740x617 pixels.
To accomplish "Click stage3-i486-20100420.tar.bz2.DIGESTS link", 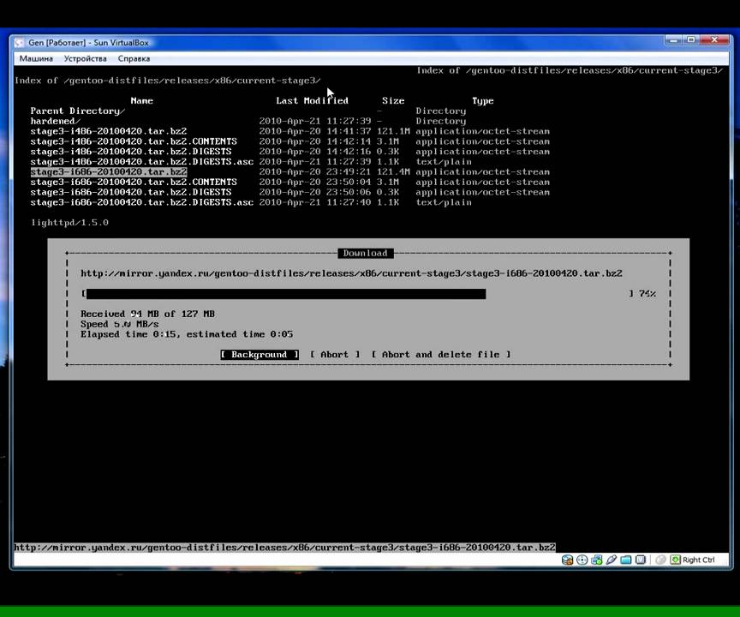I will pos(131,152).
